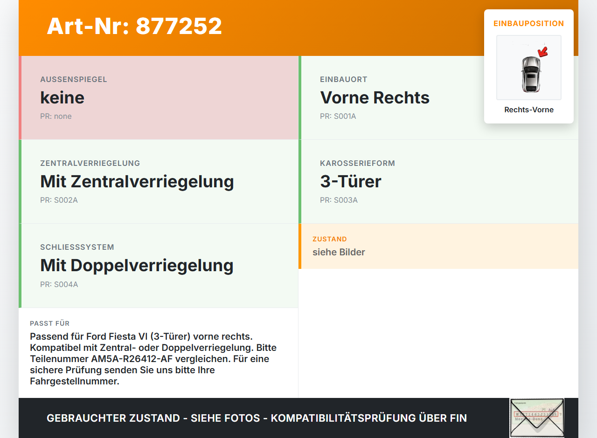Click the Gebrauchter Zustand footer banner text

click(257, 418)
